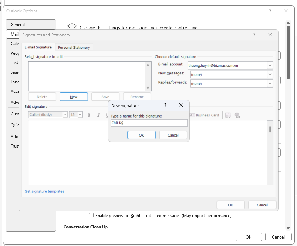Screen dimensions: 297x246
Task: Click the Outlook Options vertical scrollbar
Action: 288,53
